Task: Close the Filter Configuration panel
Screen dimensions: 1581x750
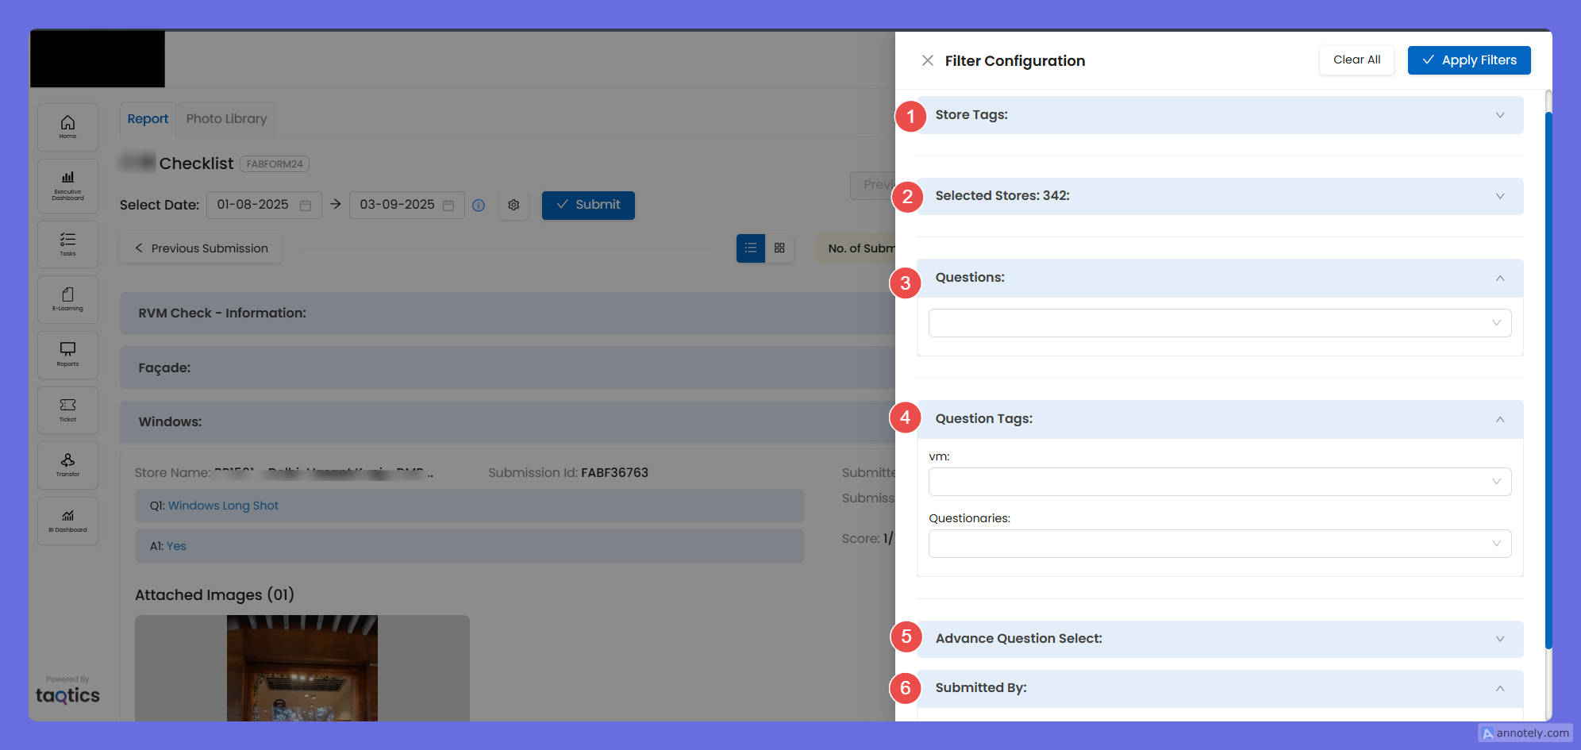Action: coord(927,60)
